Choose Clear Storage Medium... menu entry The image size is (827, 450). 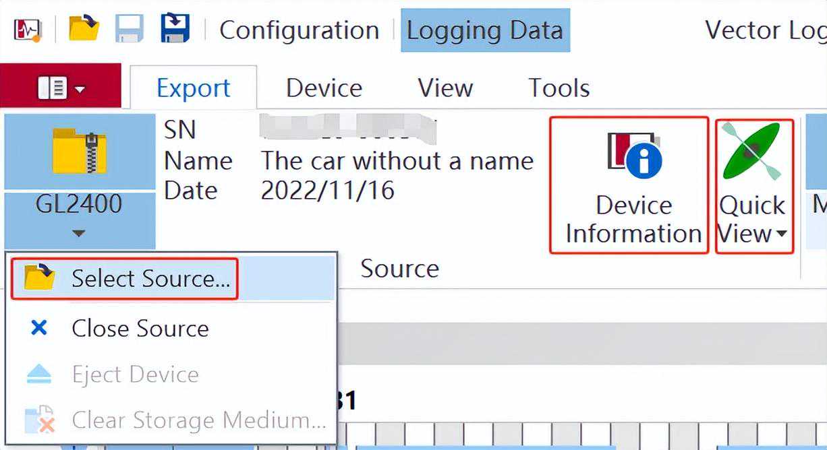coord(198,420)
